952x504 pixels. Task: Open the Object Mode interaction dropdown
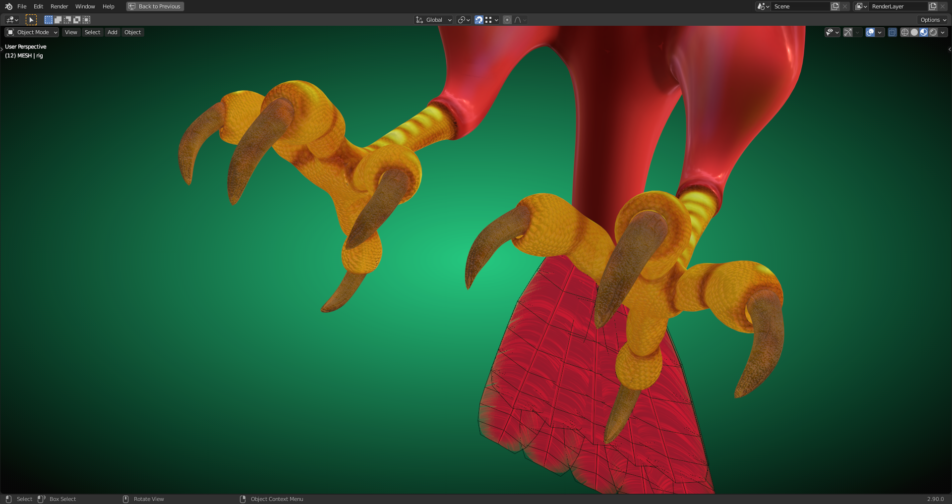pyautogui.click(x=32, y=32)
